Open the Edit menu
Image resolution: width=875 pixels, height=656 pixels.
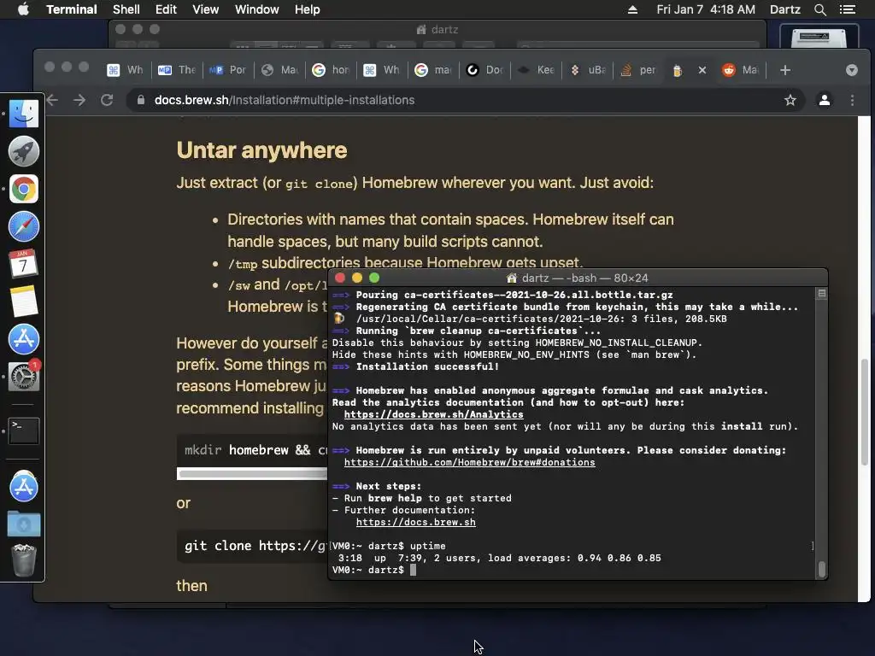[166, 9]
